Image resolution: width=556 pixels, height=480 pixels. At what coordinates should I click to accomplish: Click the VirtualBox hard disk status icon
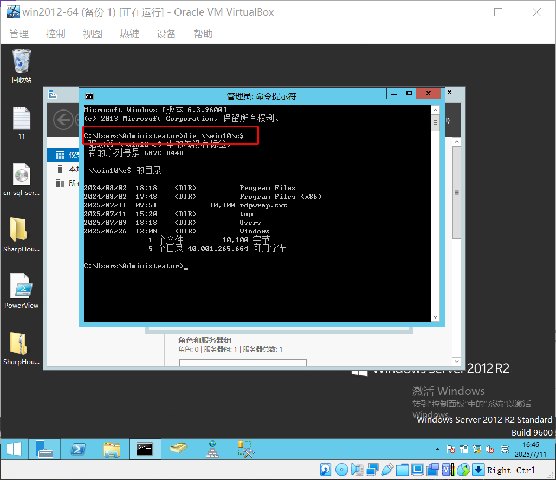(326, 469)
